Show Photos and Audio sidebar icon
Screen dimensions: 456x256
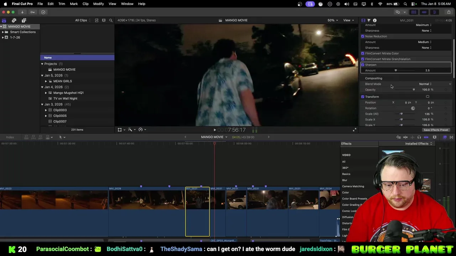[x=14, y=20]
